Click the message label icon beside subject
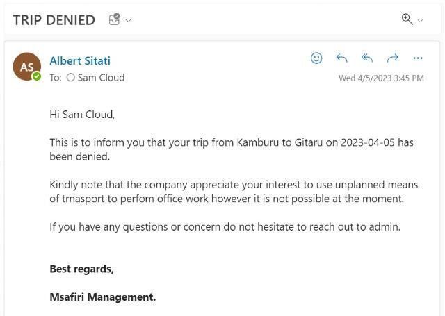This screenshot has width=445, height=316. 115,19
